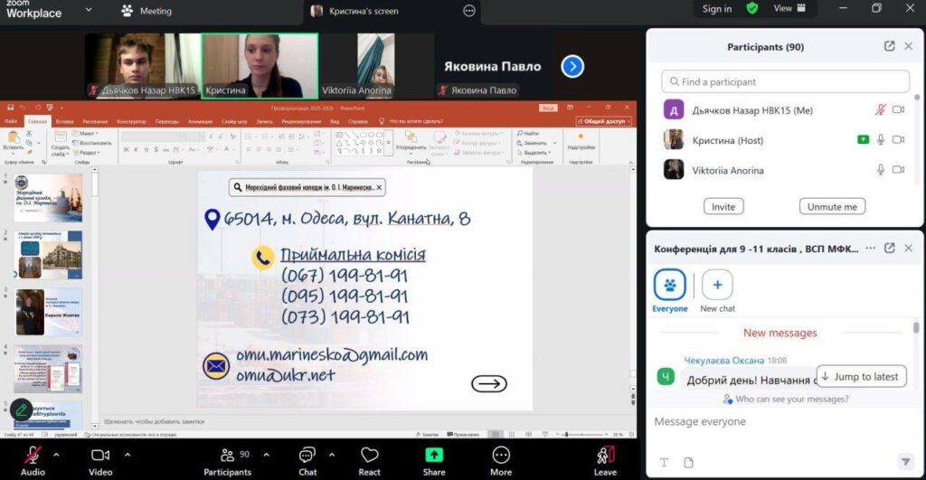Click the New chat plus icon
926x480 pixels.
pyautogui.click(x=717, y=285)
